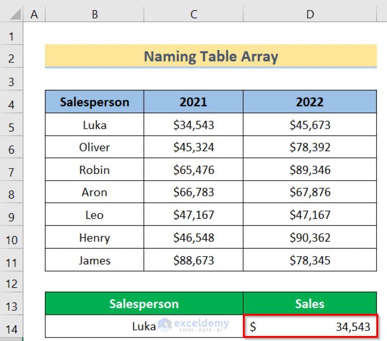387x341 pixels.
Task: Select the '$65,476' cell
Action: pos(193,169)
